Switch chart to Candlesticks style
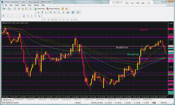This screenshot has width=175, height=105. pos(42,12)
